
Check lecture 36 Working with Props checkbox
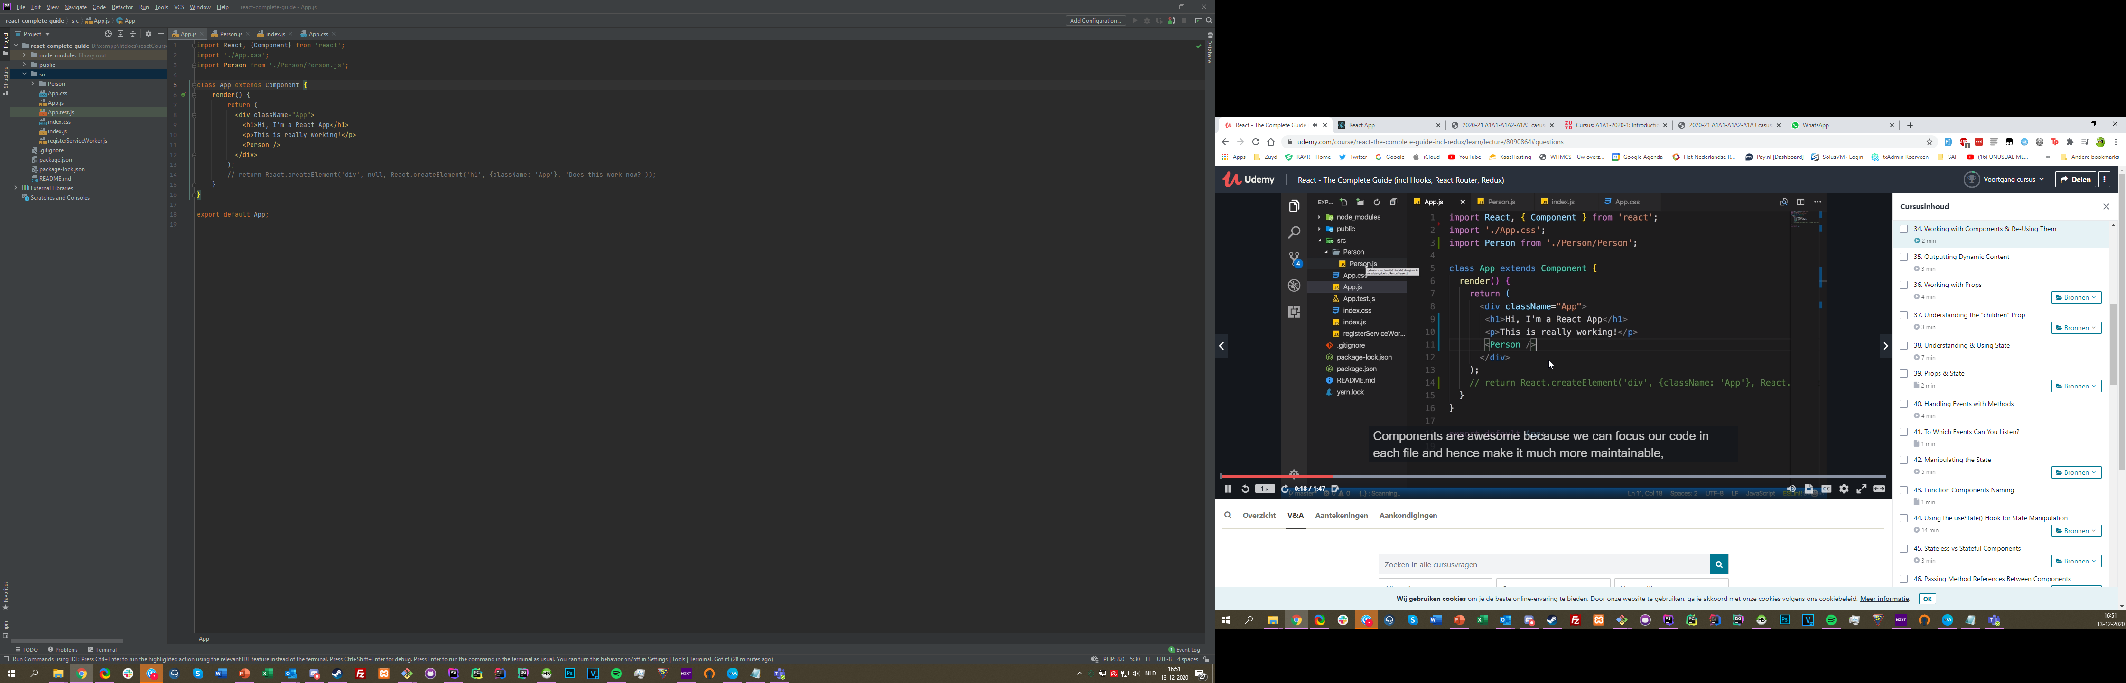click(x=1903, y=286)
